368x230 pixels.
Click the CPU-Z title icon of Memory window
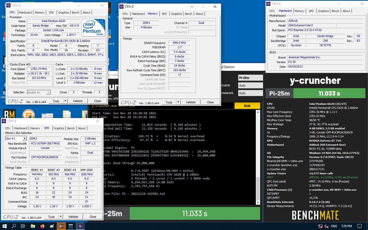click(x=122, y=7)
